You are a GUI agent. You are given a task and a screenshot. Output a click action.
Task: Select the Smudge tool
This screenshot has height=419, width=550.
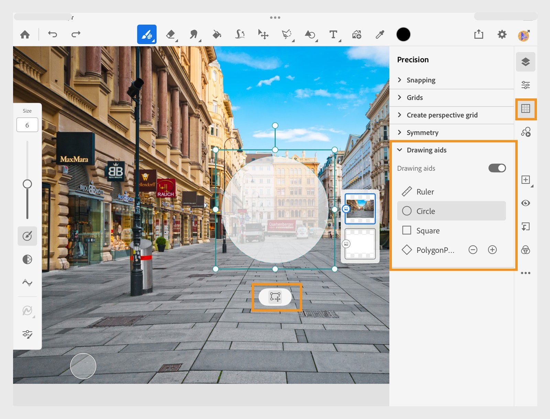(194, 34)
